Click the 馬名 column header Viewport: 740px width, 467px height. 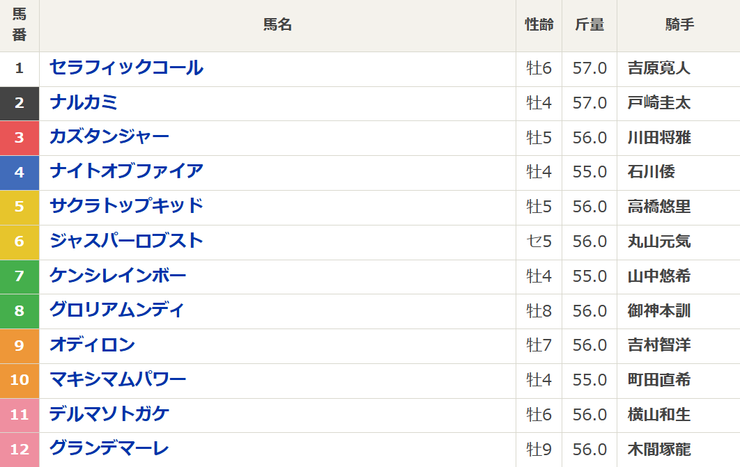[x=277, y=25]
